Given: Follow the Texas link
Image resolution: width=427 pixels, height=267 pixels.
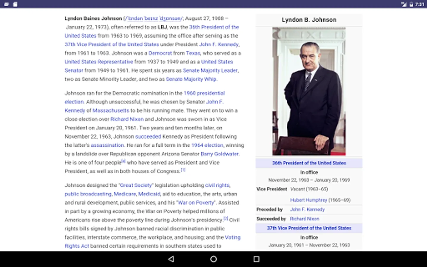Looking at the screenshot, I should [x=193, y=53].
